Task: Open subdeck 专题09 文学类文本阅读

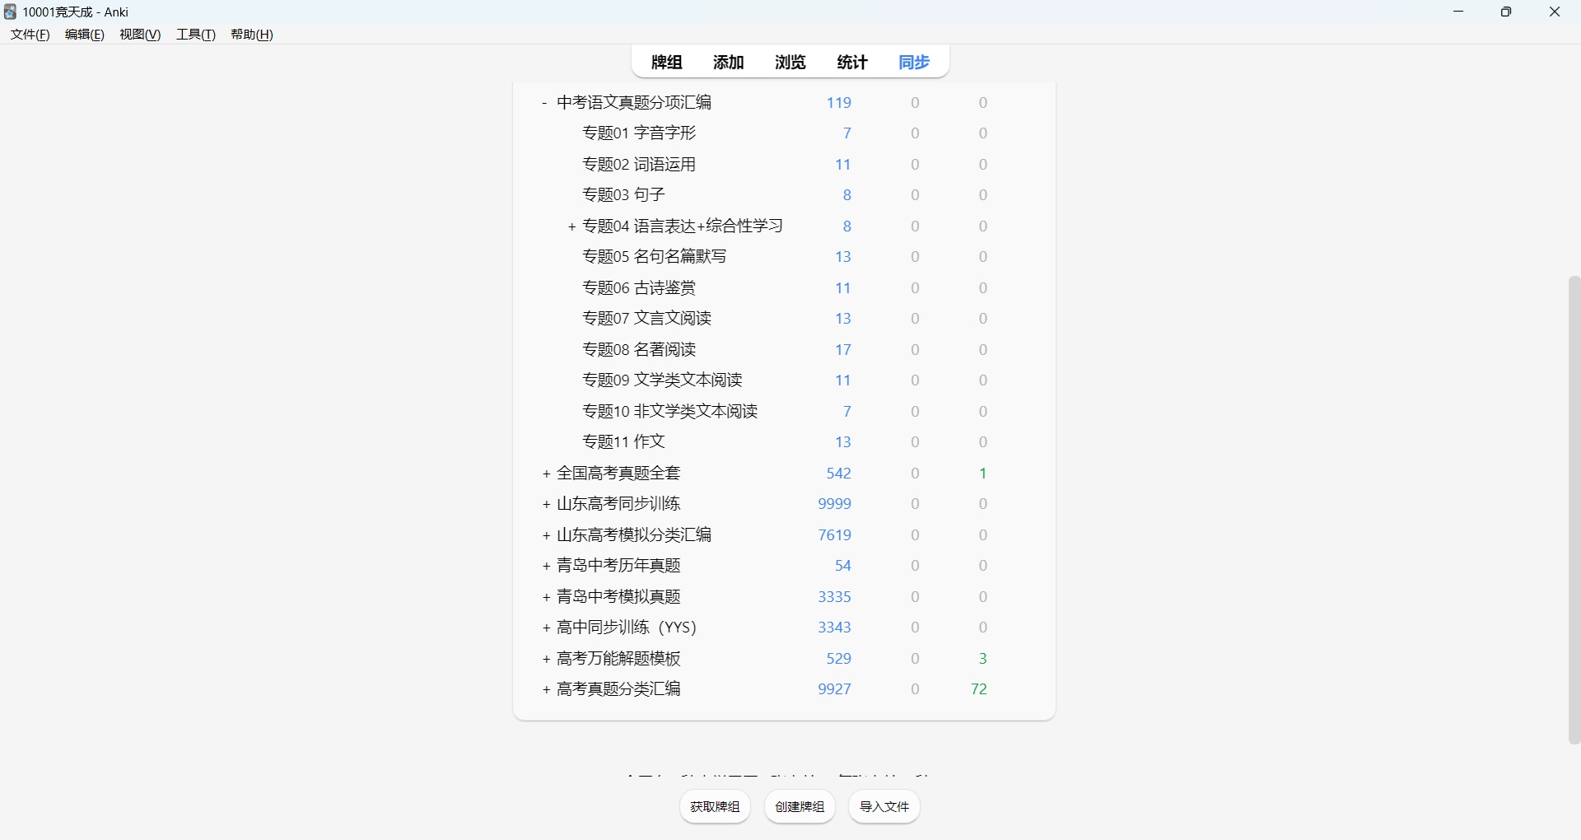Action: tap(663, 380)
